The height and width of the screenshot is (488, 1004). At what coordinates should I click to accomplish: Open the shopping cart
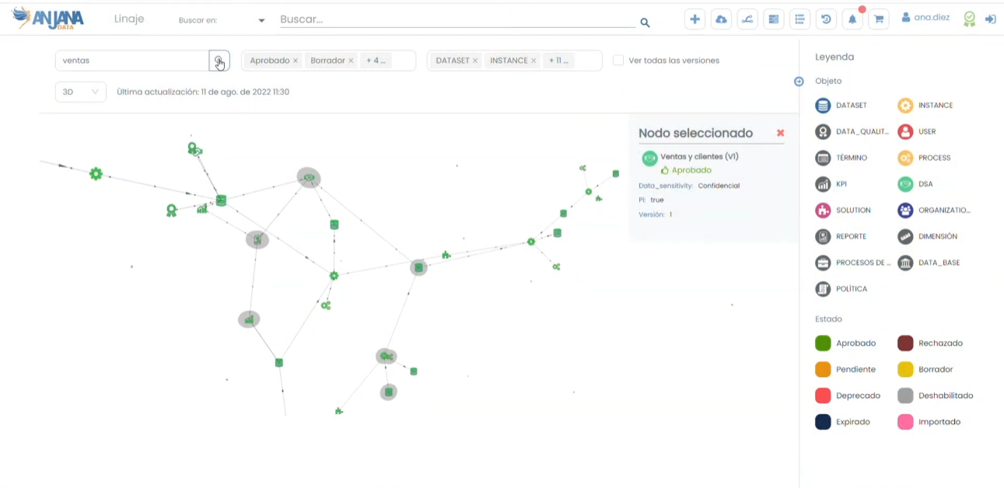[879, 19]
